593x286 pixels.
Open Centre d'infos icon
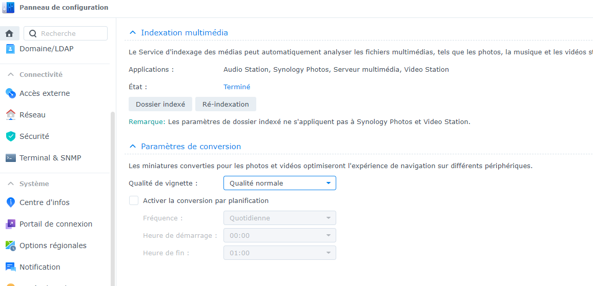tap(10, 202)
